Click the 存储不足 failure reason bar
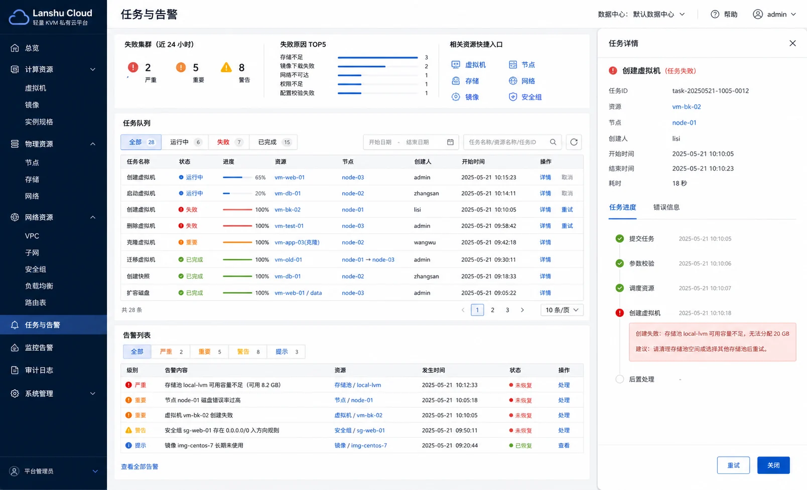 pyautogui.click(x=378, y=58)
